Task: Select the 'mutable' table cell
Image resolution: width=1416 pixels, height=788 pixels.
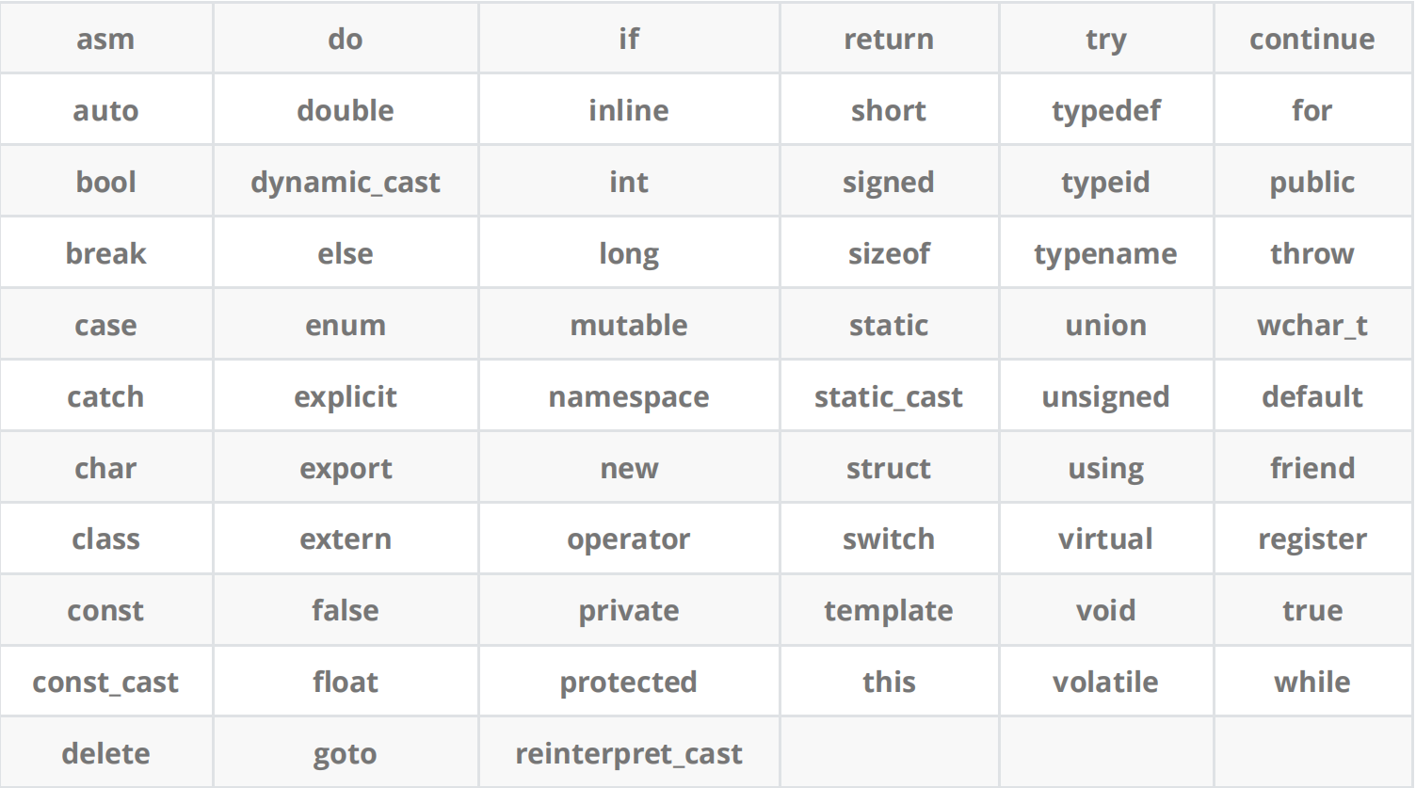Action: point(629,325)
